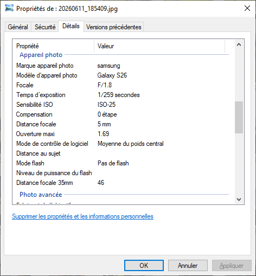Select the Focale property

[25, 85]
